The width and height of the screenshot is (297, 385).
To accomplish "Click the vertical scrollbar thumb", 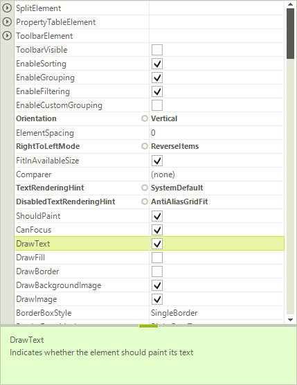I will pyautogui.click(x=290, y=34).
